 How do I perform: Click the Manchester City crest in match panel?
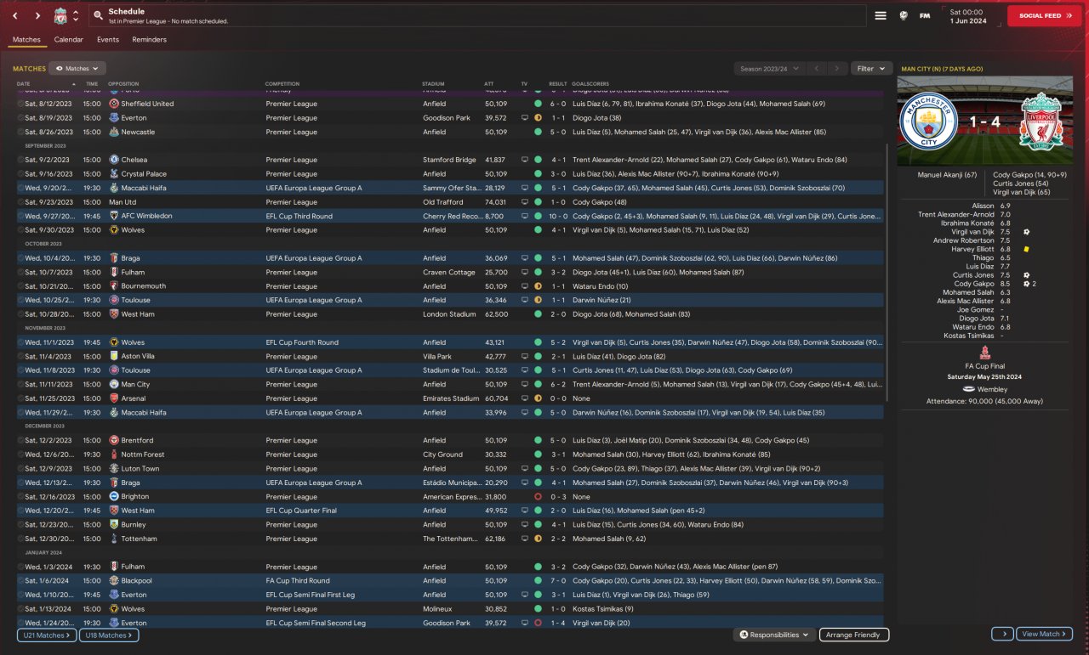click(x=927, y=121)
